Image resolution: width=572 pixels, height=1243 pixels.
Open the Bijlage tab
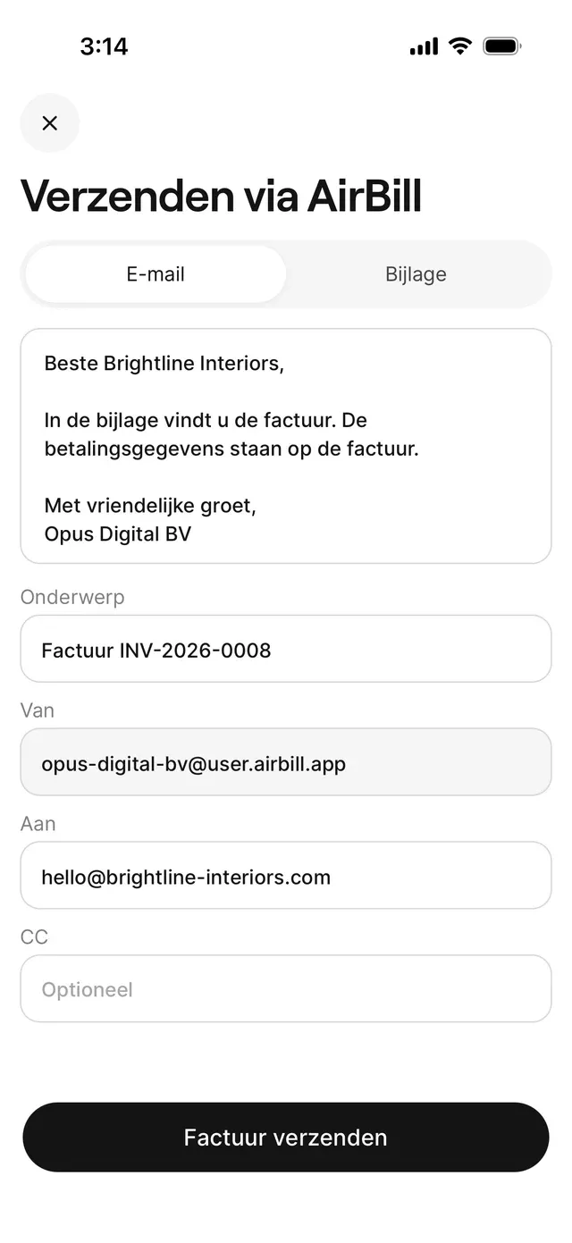coord(416,274)
